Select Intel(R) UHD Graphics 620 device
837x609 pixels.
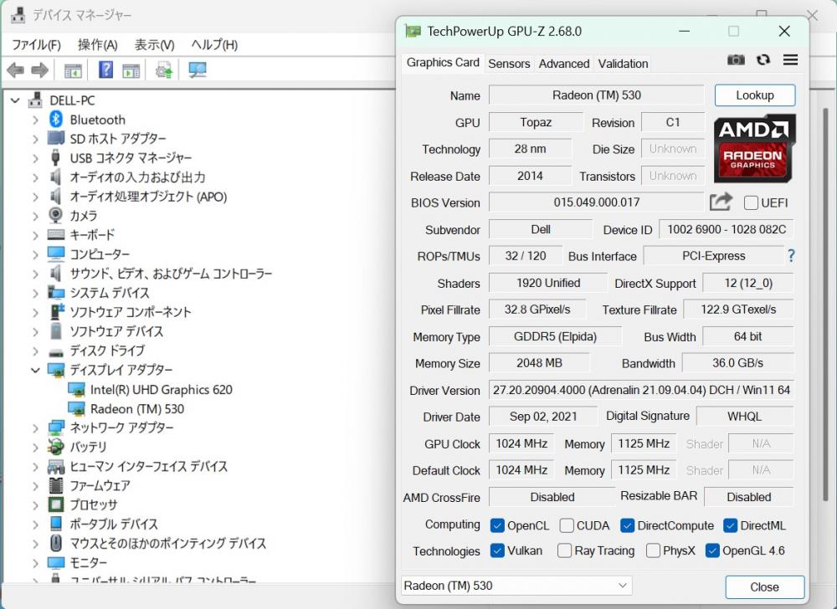click(161, 389)
